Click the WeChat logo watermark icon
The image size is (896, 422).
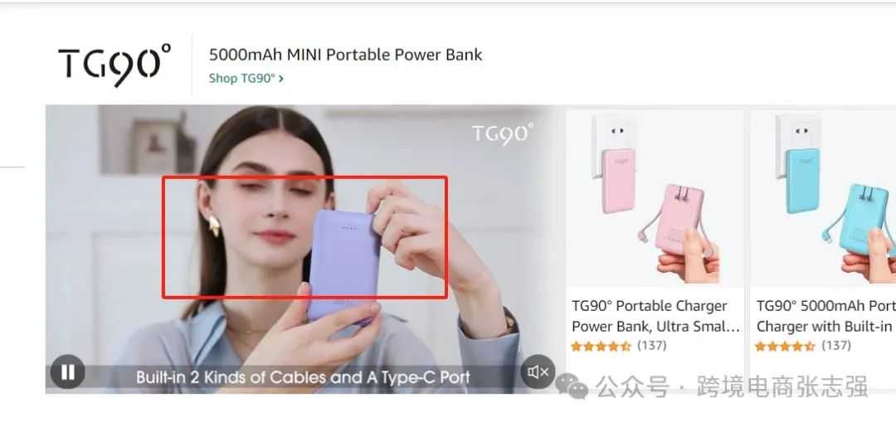[572, 388]
